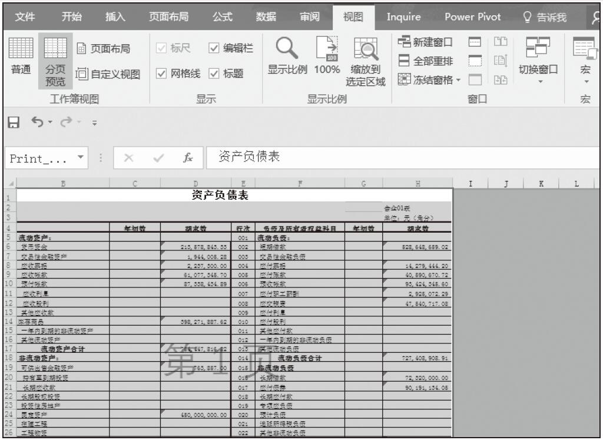Confirm entry with checkmark icon
This screenshot has height=440, width=603.
click(158, 158)
